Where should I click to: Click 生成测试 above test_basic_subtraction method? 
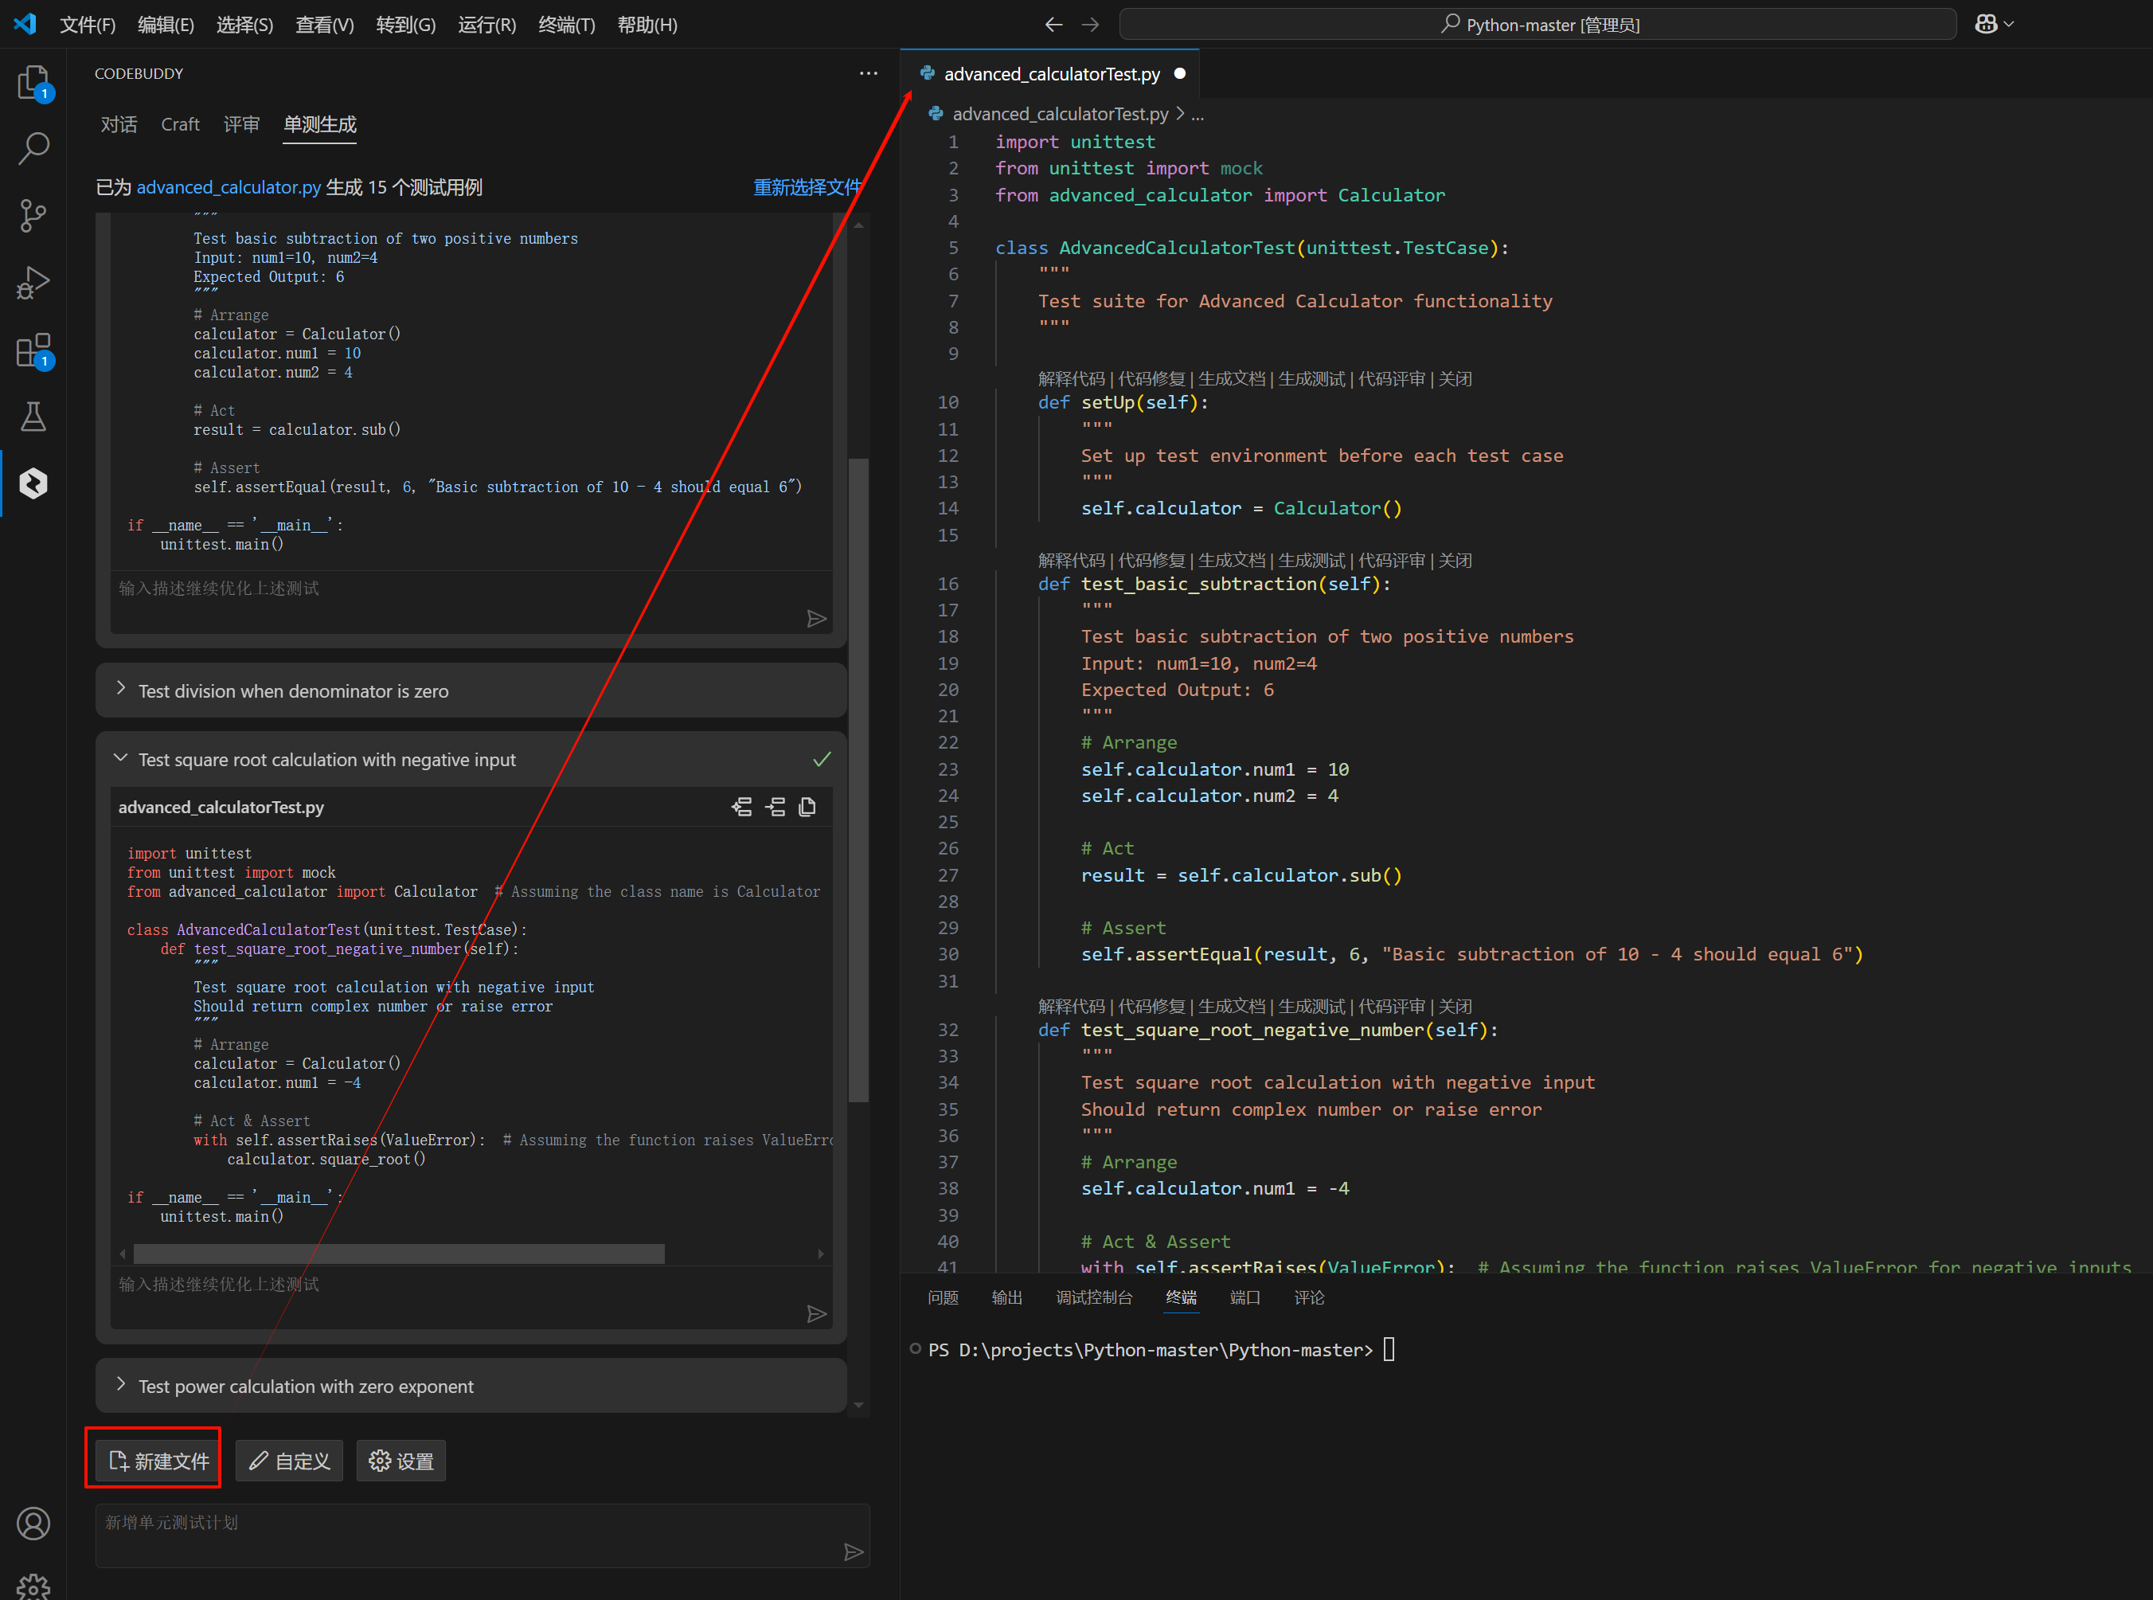point(1311,561)
